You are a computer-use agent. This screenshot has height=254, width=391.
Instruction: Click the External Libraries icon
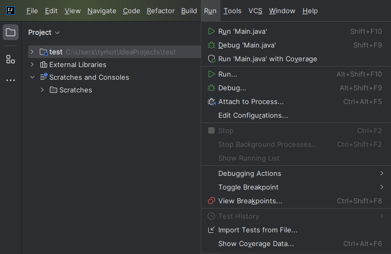pos(43,64)
